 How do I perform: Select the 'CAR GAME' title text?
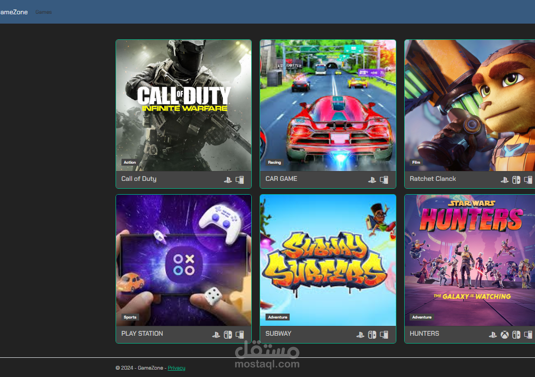tap(281, 179)
